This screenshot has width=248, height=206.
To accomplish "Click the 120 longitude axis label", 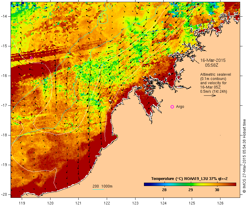I will click(x=50, y=203).
